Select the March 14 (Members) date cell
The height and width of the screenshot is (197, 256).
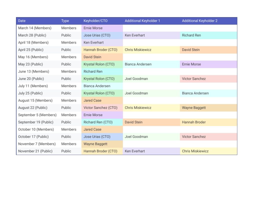35,28
